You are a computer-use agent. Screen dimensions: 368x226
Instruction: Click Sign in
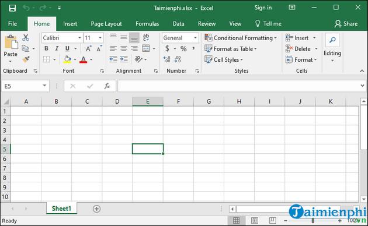(x=263, y=8)
